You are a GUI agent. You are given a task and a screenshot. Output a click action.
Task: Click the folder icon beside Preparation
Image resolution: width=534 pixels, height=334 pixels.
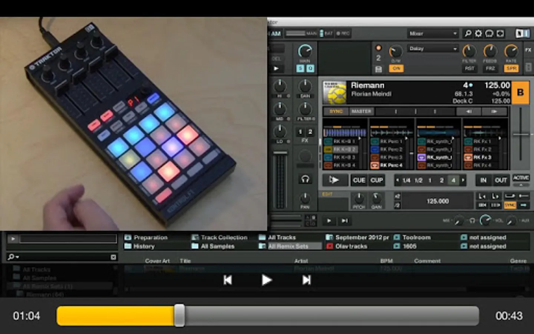[x=128, y=237]
